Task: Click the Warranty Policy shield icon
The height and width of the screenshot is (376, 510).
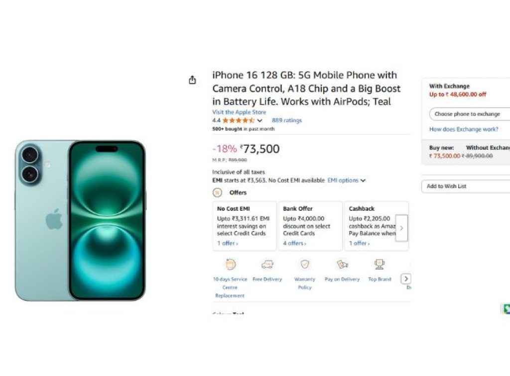Action: click(304, 264)
